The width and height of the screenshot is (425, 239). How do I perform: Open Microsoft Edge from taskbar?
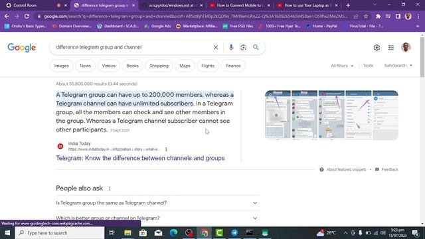click(173, 233)
